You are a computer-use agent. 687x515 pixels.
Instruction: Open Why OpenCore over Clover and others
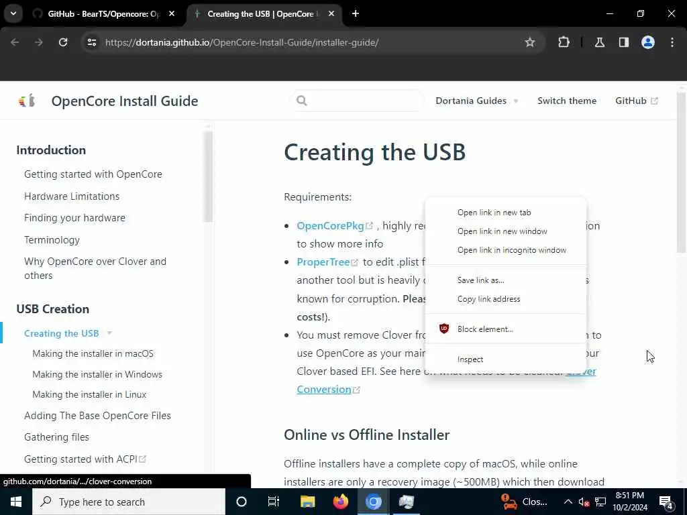point(95,268)
